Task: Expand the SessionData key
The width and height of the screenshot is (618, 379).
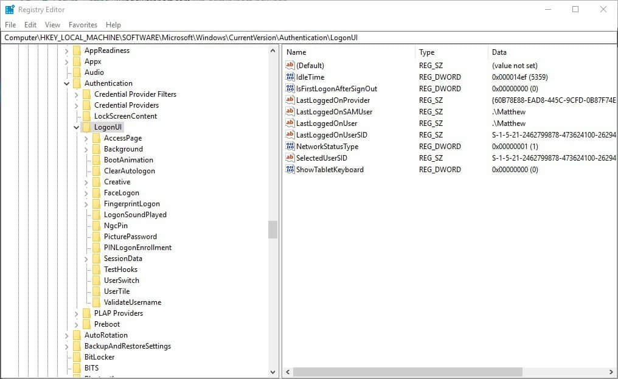Action: click(x=86, y=259)
